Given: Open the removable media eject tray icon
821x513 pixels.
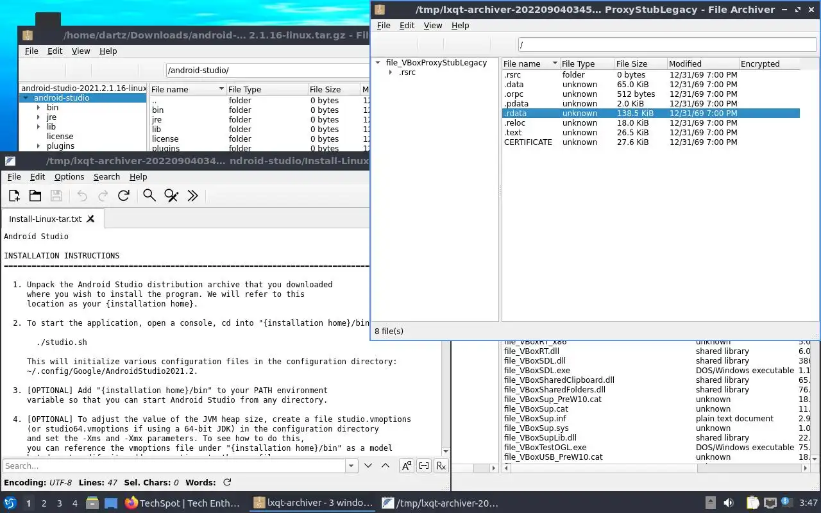Looking at the screenshot, I should pyautogui.click(x=711, y=503).
